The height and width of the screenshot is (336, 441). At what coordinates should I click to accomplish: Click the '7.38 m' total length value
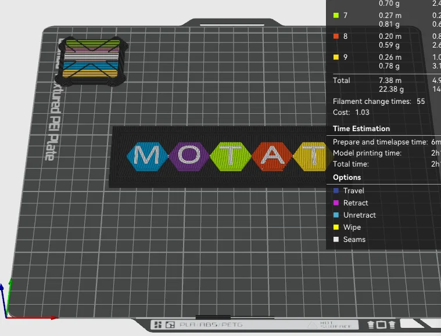pyautogui.click(x=390, y=80)
